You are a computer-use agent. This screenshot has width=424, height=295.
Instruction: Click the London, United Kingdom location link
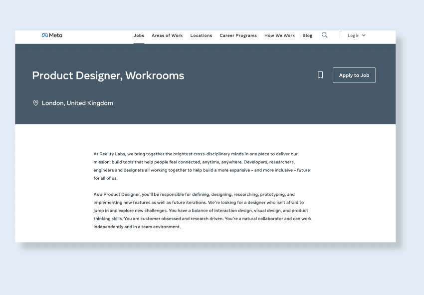(x=77, y=103)
